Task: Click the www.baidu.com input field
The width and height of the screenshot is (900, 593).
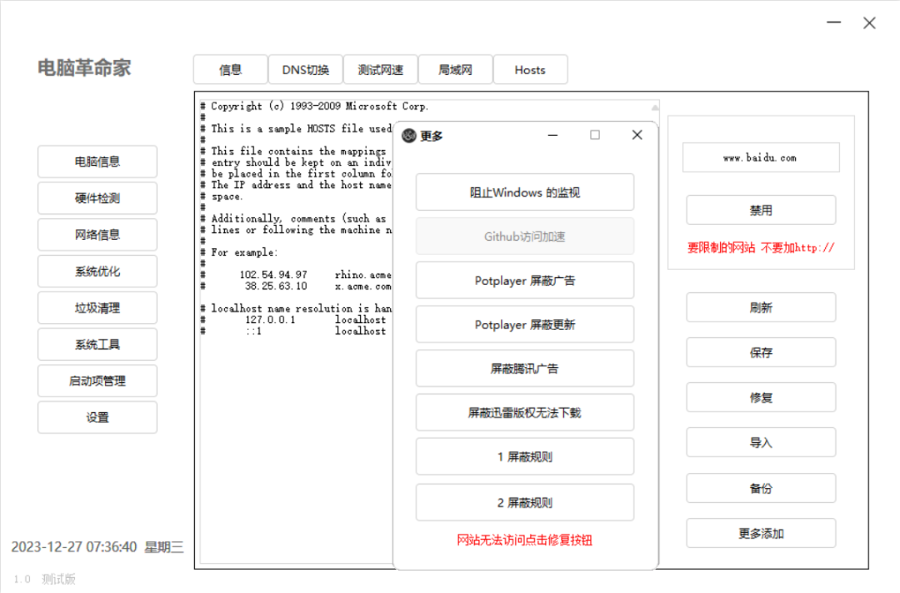Action: pos(761,157)
